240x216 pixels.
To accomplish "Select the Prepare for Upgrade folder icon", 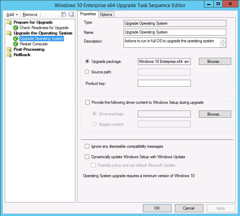I will tap(9, 22).
